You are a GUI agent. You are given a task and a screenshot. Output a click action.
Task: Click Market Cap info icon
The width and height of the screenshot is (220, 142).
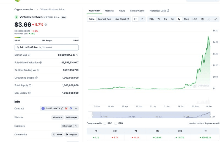29,55
